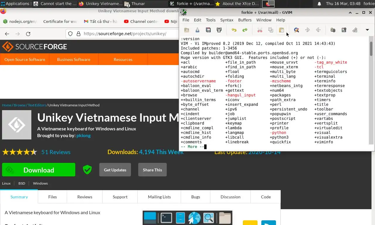Image resolution: width=375 pixels, height=225 pixels.
Task: Click the Get Updates button
Action: (115, 170)
